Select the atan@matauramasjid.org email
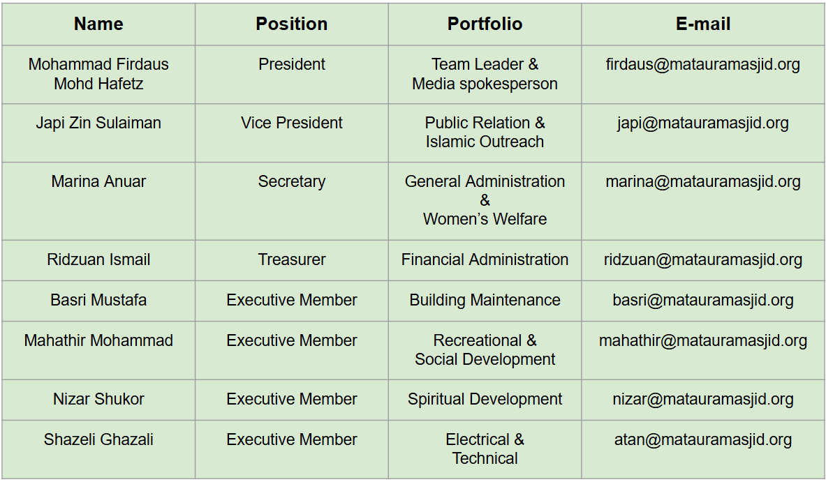 [x=702, y=440]
